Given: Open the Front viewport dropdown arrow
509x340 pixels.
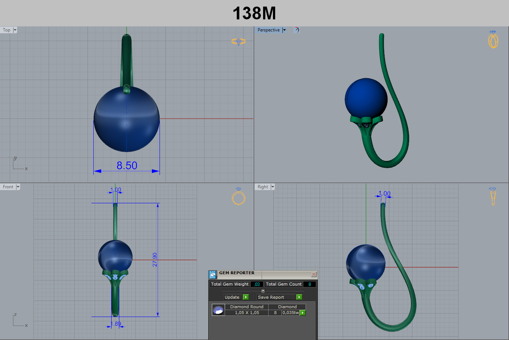Looking at the screenshot, I should point(18,187).
